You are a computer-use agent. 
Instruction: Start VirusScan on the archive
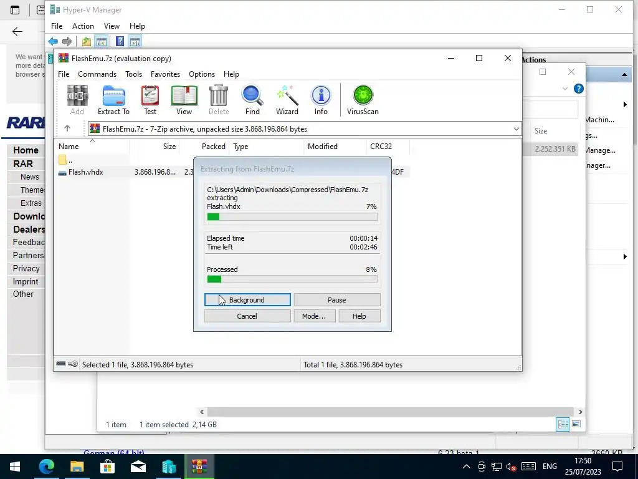[x=363, y=100]
